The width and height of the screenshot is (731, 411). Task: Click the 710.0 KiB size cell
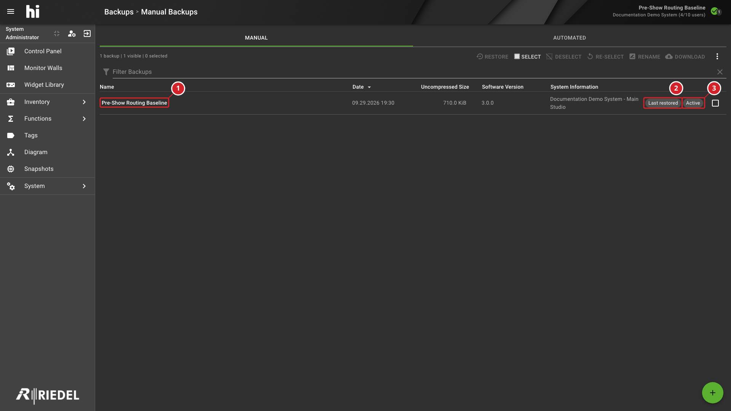(x=455, y=103)
